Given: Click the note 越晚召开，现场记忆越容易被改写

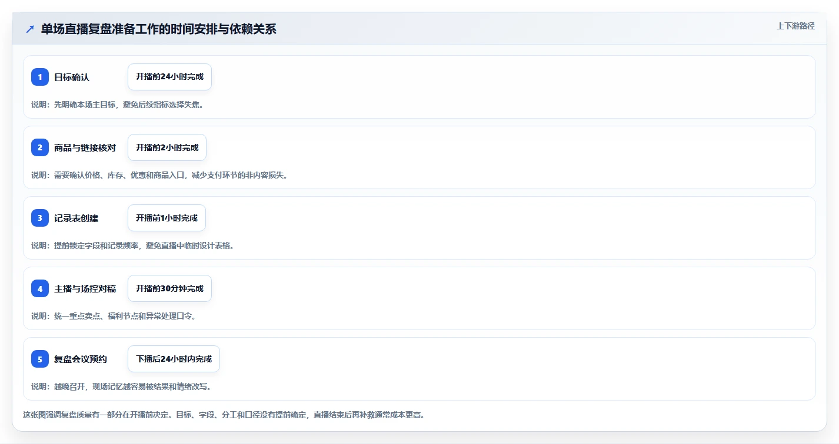Looking at the screenshot, I should [x=121, y=386].
